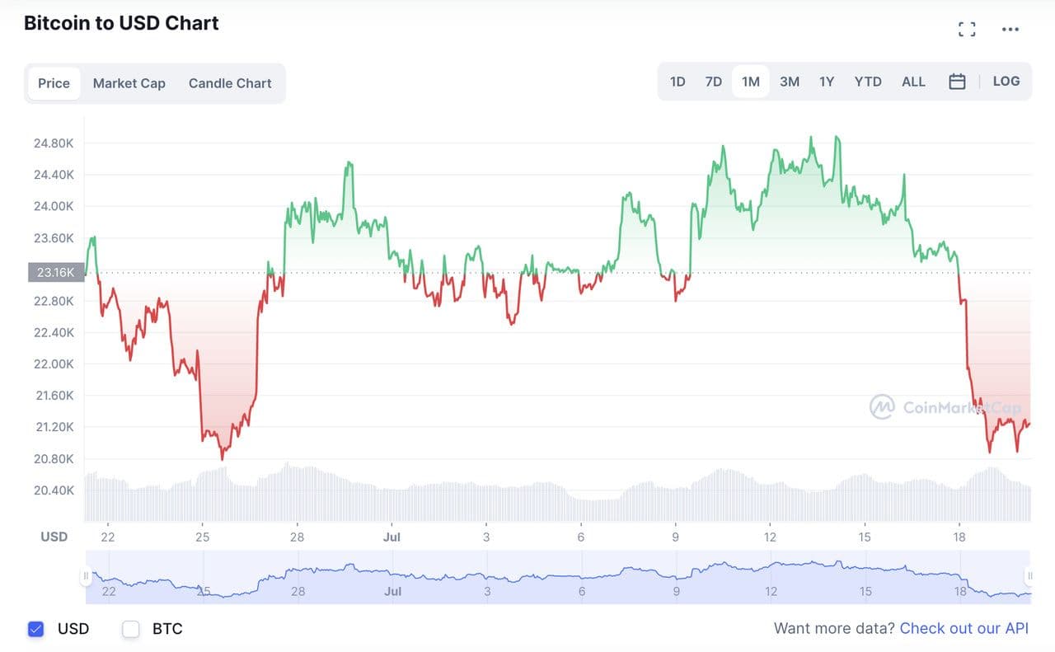
Task: Enable the BTC checkbox
Action: pos(131,629)
